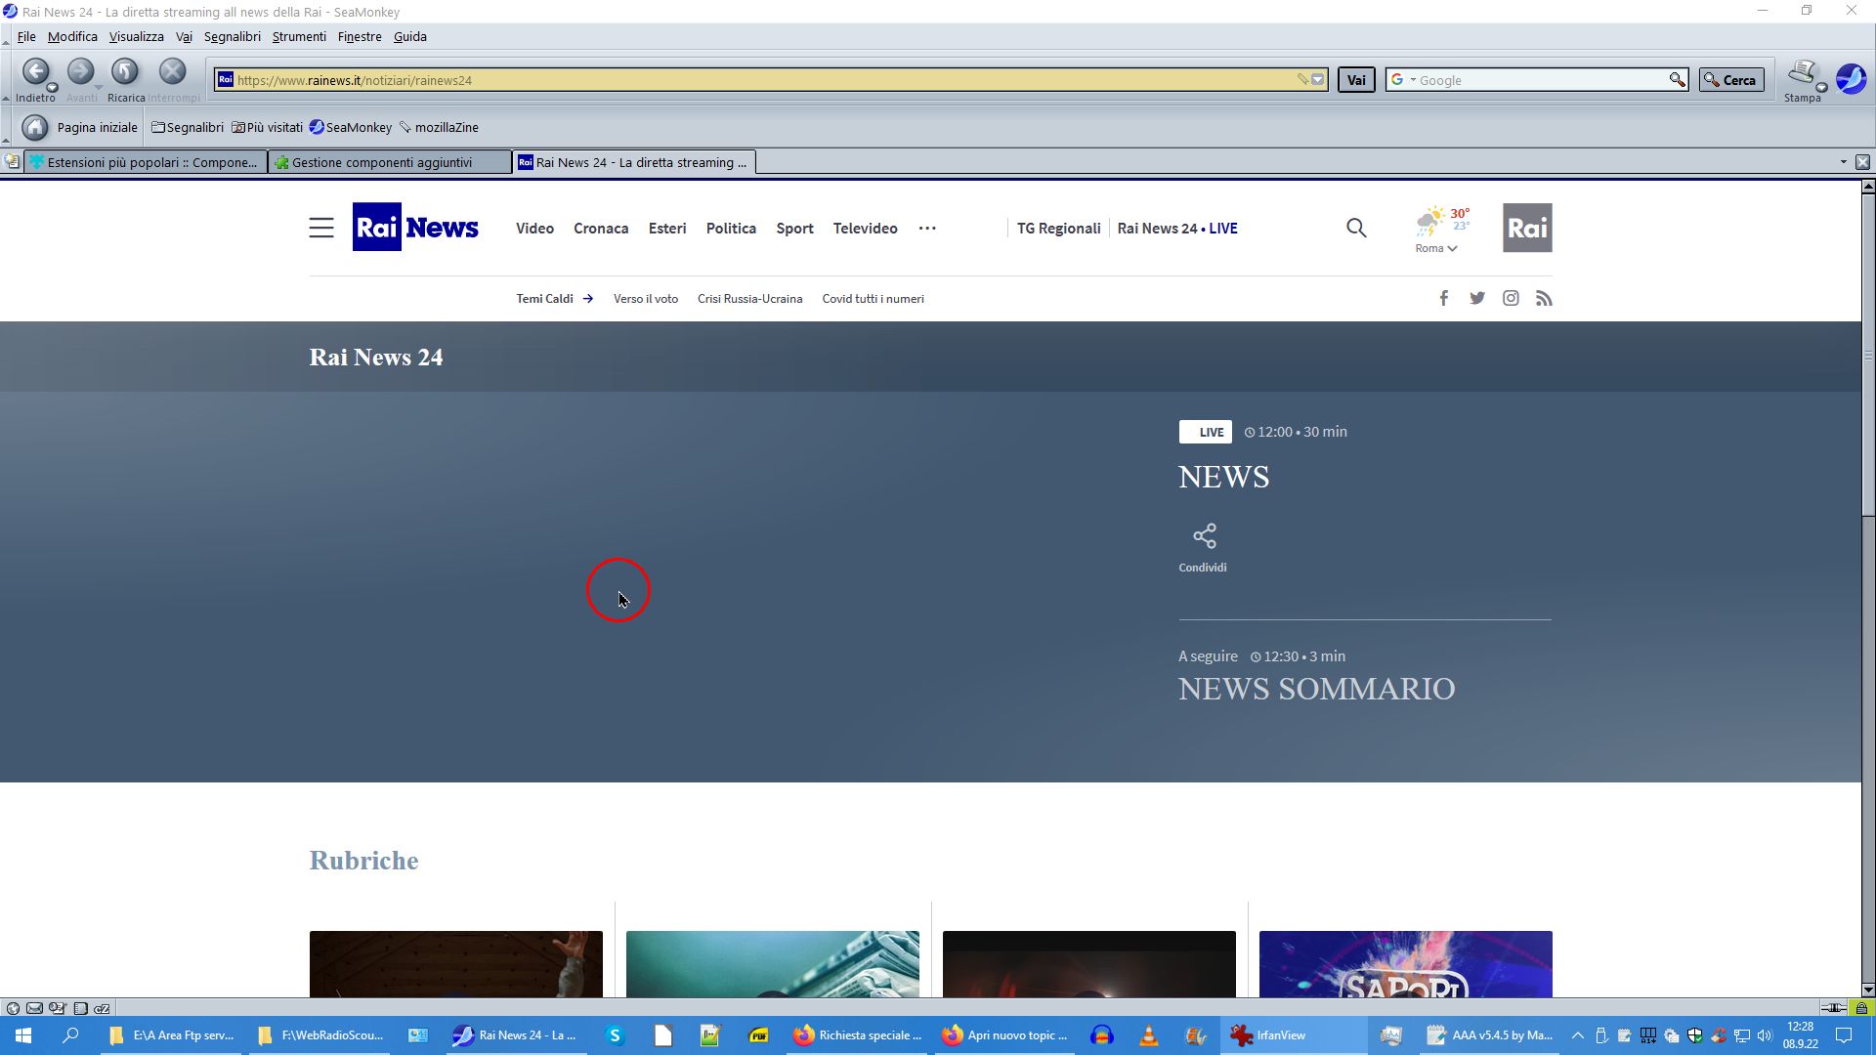Click the taskbar volume speaker icon
This screenshot has width=1876, height=1055.
click(1765, 1035)
